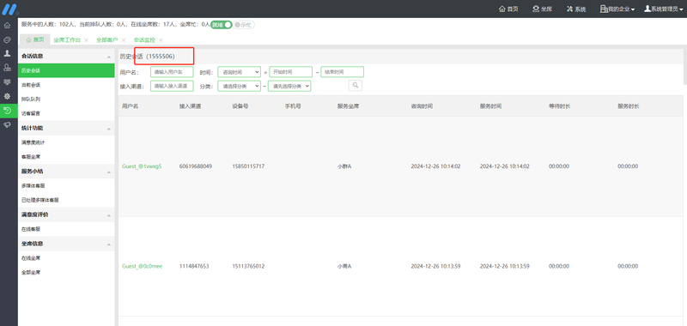Click the 开始时间 start time field

(290, 72)
